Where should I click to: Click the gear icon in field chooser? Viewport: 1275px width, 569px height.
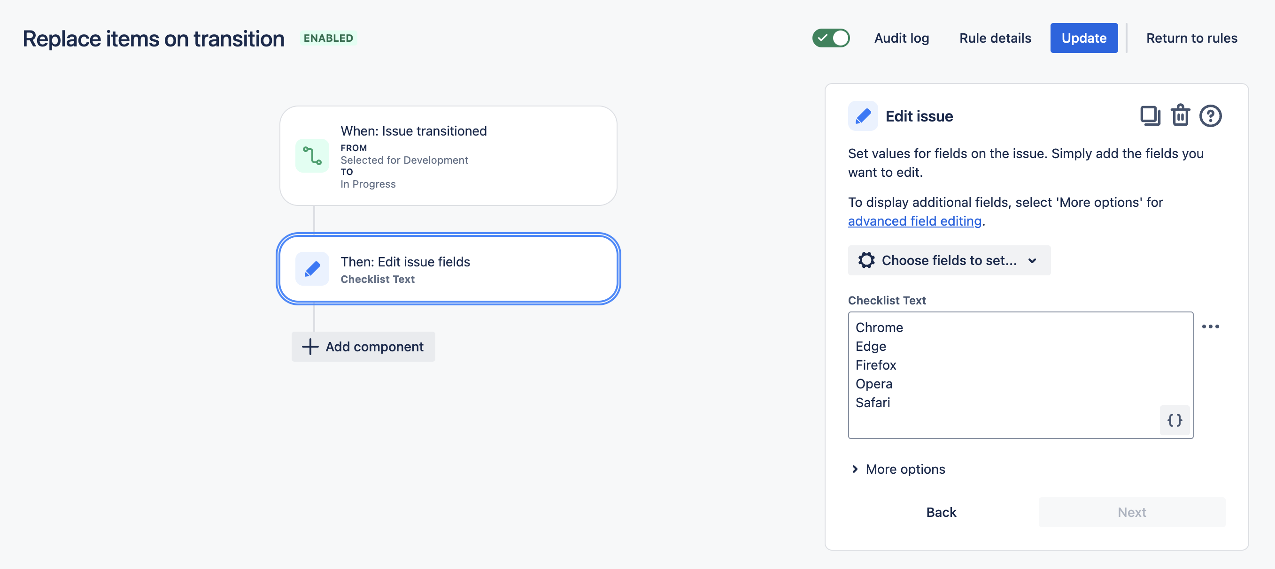click(x=866, y=260)
